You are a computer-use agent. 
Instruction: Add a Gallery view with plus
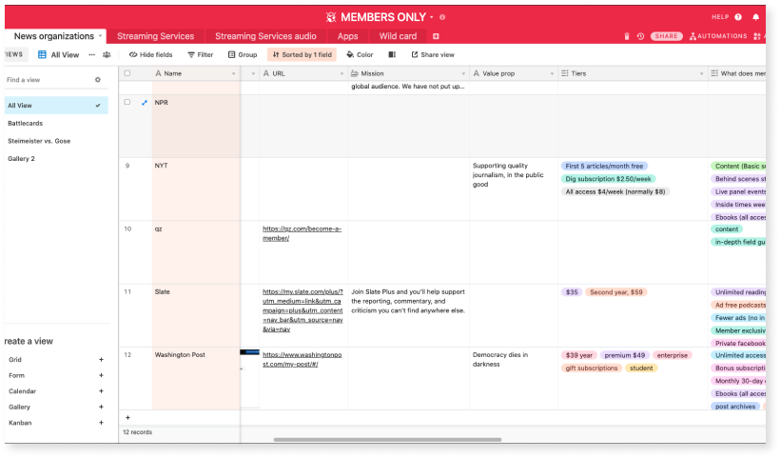[x=101, y=408]
